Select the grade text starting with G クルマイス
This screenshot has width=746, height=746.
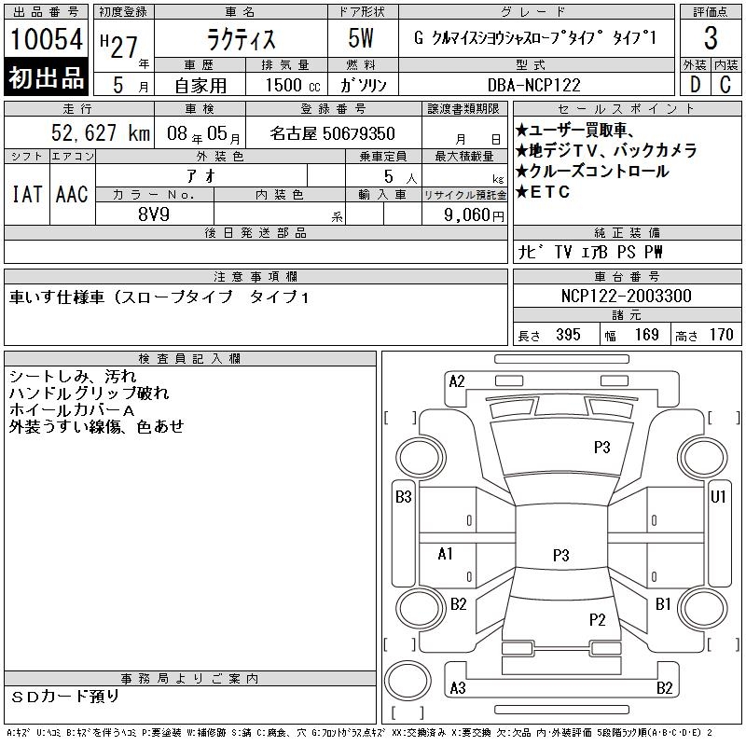535,38
